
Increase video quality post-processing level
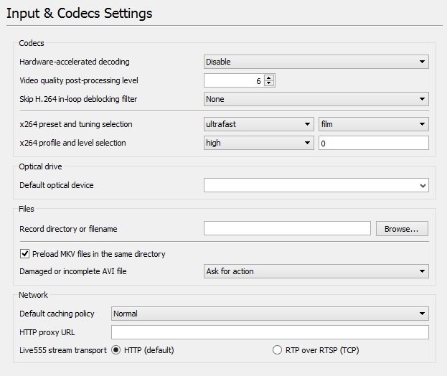point(269,77)
